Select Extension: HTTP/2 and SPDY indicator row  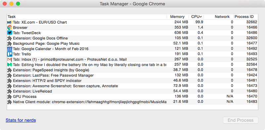point(132,81)
